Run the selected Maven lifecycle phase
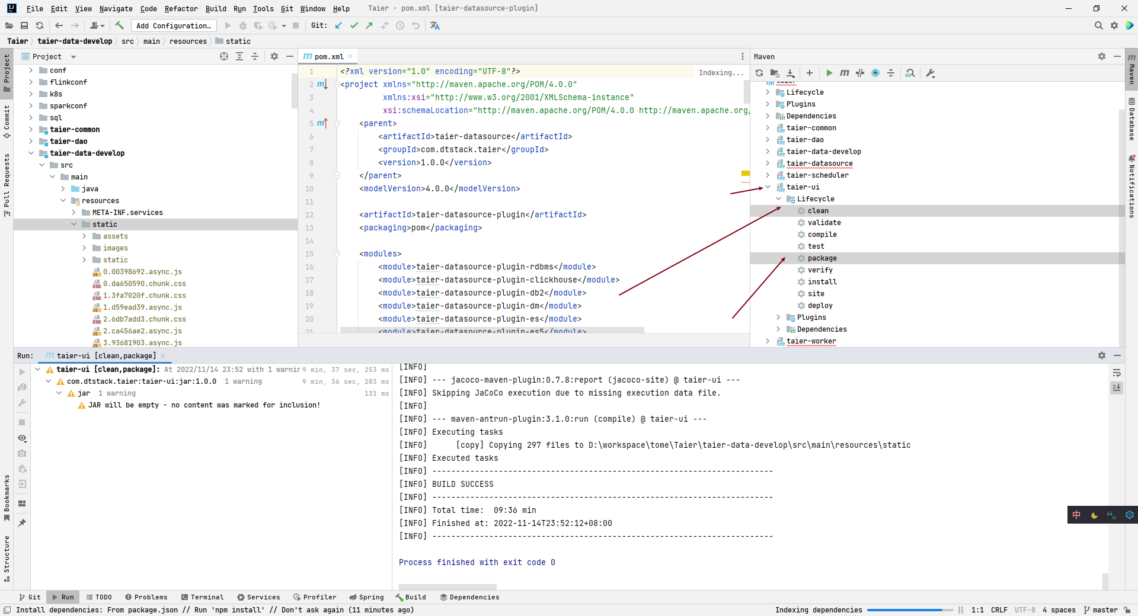 point(829,73)
